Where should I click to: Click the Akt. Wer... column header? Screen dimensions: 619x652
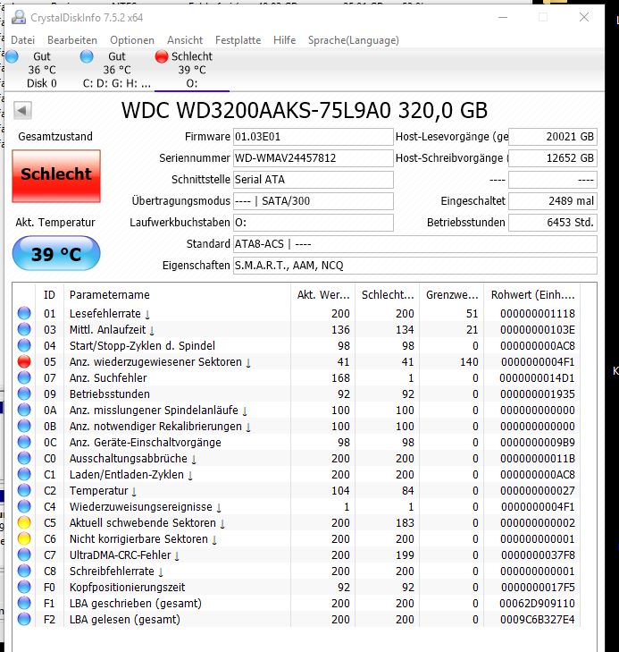[x=323, y=295]
